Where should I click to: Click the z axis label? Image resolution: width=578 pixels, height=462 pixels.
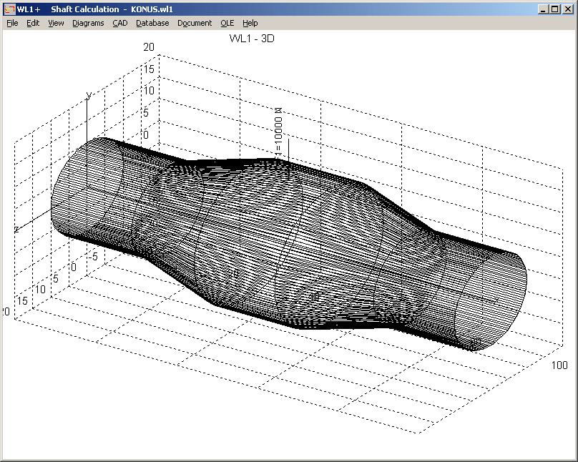(16, 230)
